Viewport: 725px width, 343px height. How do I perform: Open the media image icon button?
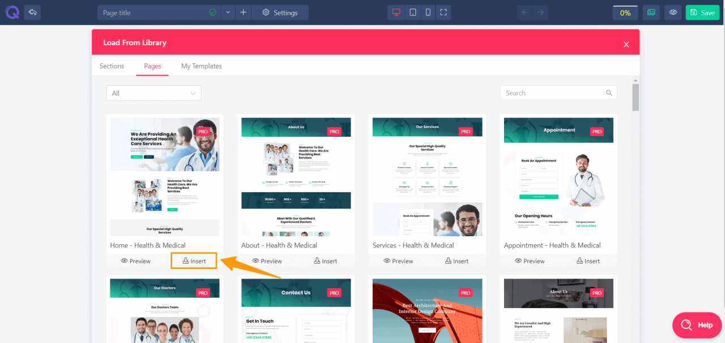coord(651,12)
